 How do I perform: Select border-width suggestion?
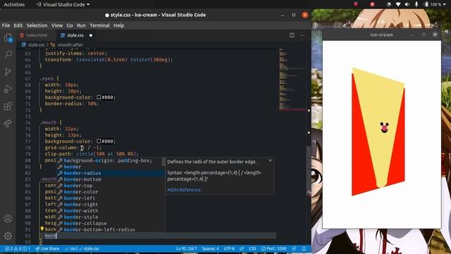(x=111, y=211)
